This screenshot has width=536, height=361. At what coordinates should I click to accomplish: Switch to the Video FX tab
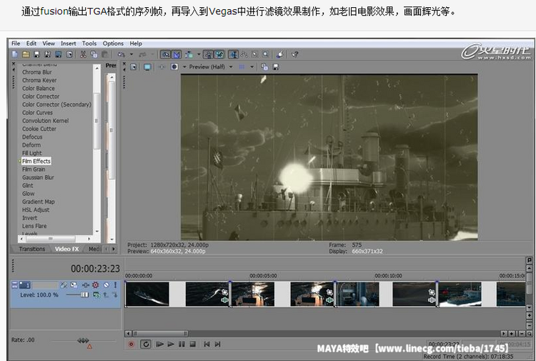[x=66, y=249]
